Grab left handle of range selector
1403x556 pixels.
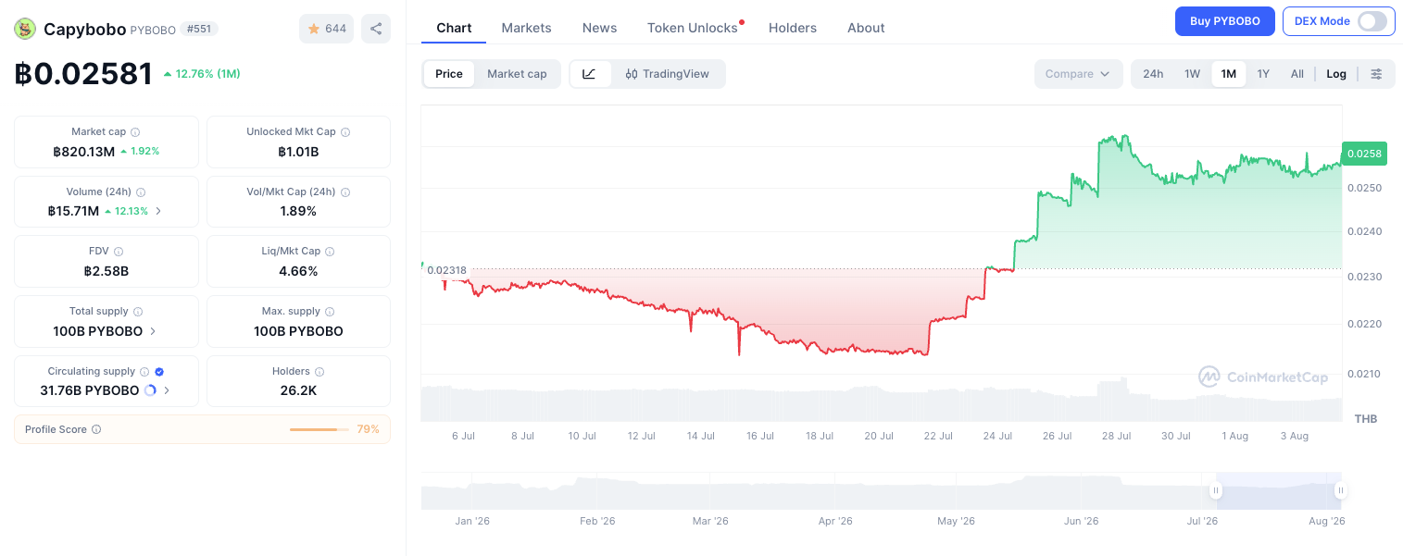tap(1217, 490)
